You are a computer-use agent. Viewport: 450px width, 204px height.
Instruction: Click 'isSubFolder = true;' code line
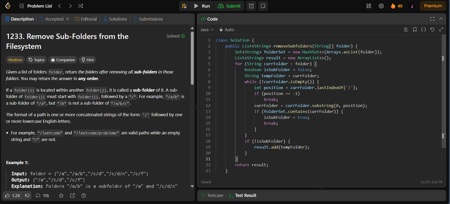(286, 117)
